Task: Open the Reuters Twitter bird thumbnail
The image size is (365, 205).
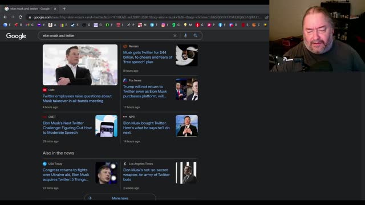Action: [x=186, y=55]
